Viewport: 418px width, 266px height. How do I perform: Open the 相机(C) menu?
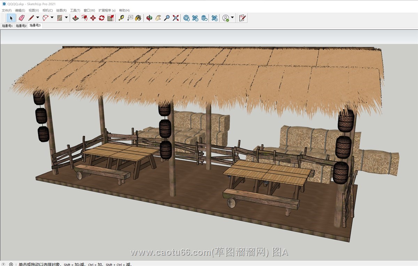pos(47,10)
